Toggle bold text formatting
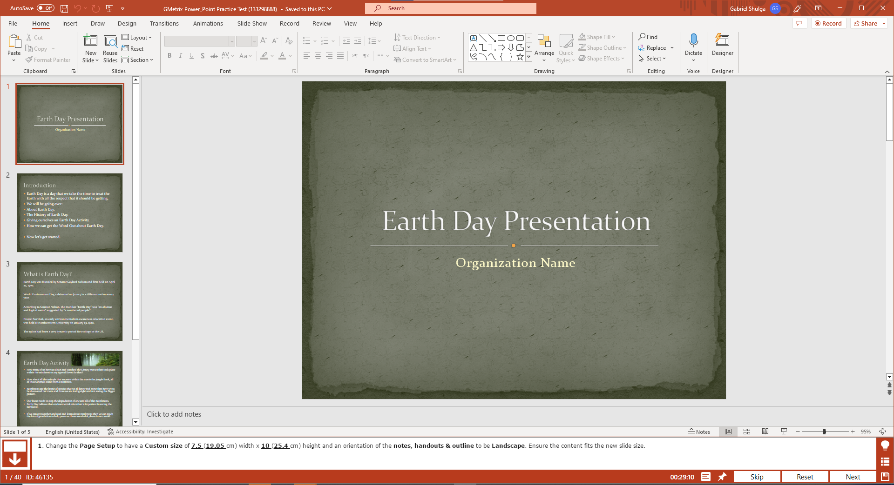 pos(169,56)
